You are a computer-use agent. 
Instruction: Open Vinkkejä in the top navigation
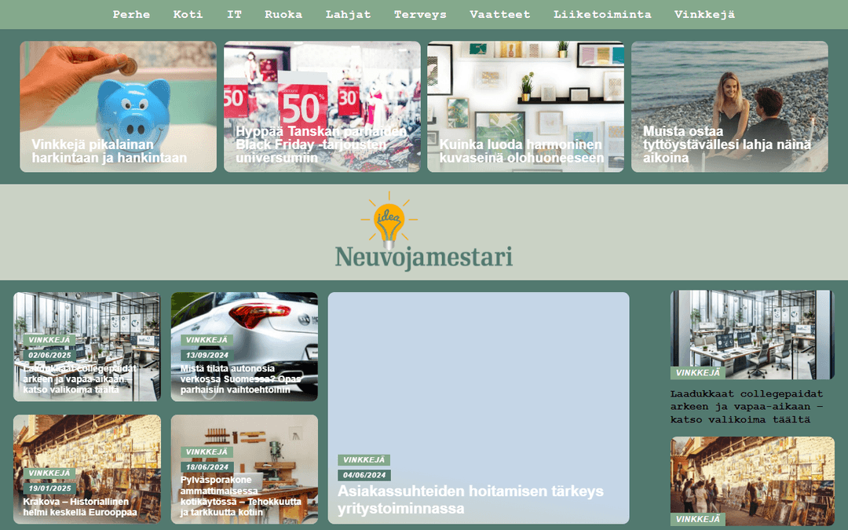click(704, 15)
